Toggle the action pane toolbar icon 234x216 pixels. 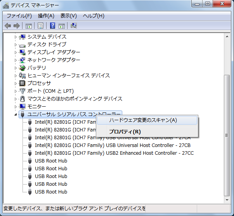point(62,26)
